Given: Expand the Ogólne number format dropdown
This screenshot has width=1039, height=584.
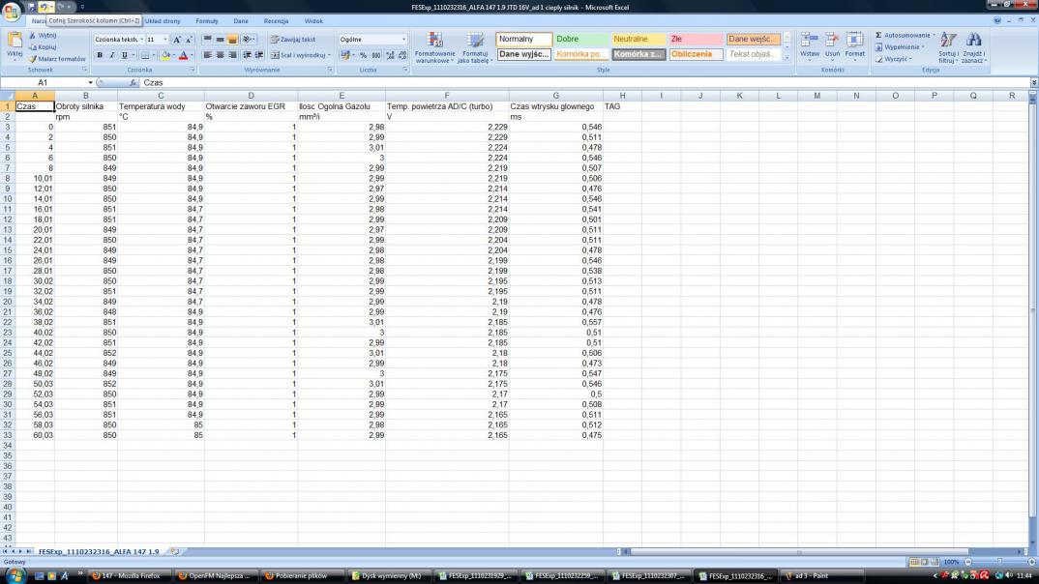Looking at the screenshot, I should click(x=403, y=40).
